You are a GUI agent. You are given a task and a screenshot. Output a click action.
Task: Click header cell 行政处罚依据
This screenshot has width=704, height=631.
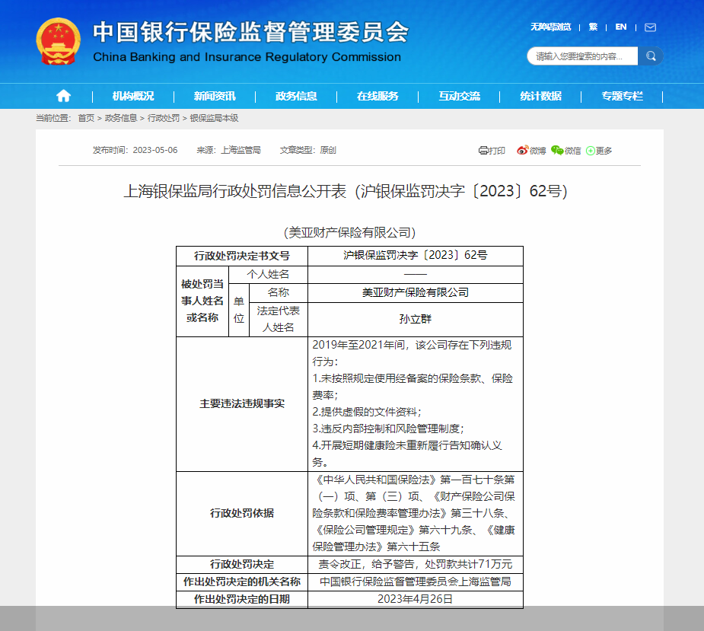coord(242,513)
